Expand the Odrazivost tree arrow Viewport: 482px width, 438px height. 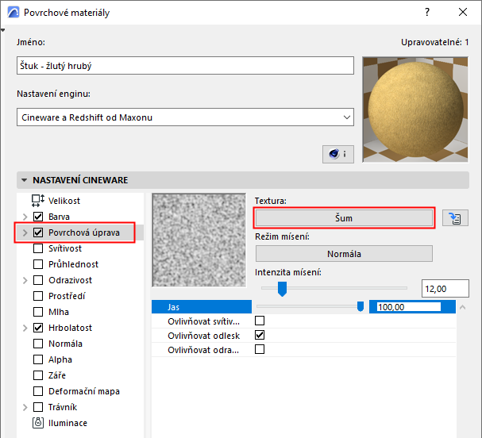click(25, 280)
